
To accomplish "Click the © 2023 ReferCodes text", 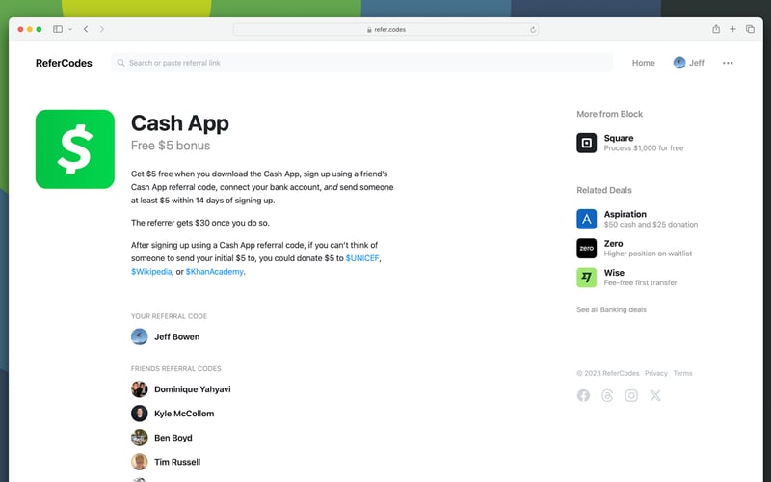I will (x=608, y=373).
